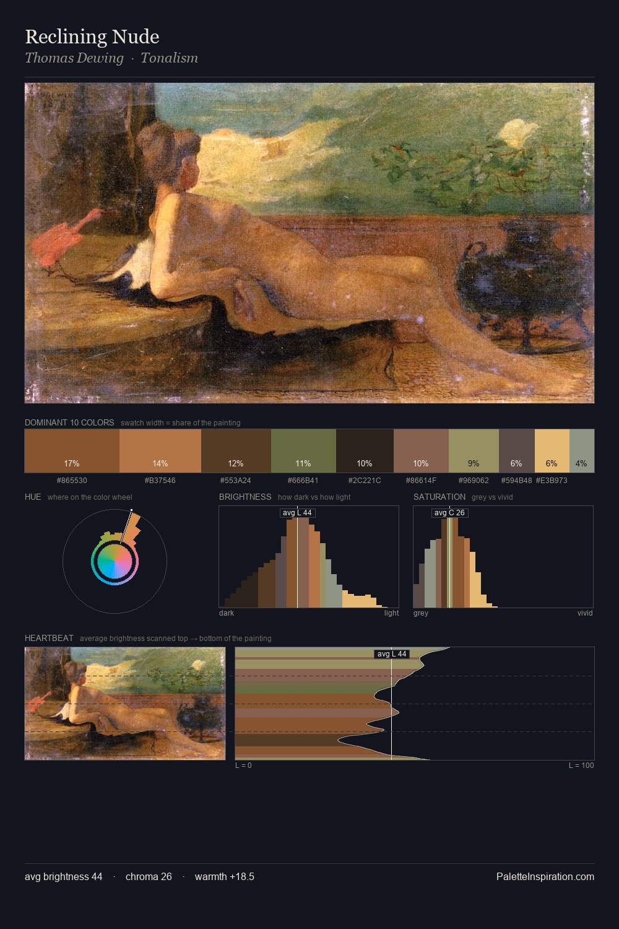Screen dimensions: 619x929
Task: Click the 'BRIGHTNESS' section heading
Action: click(x=245, y=497)
